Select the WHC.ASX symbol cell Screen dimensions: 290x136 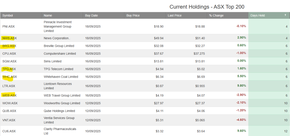(9, 76)
